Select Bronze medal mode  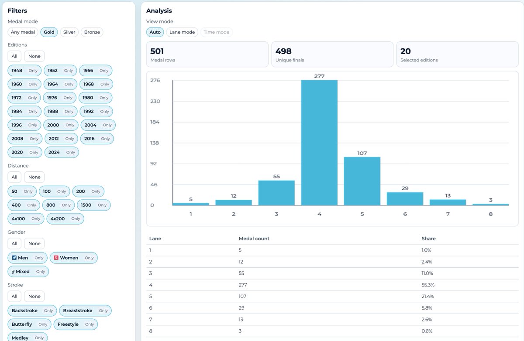[92, 32]
